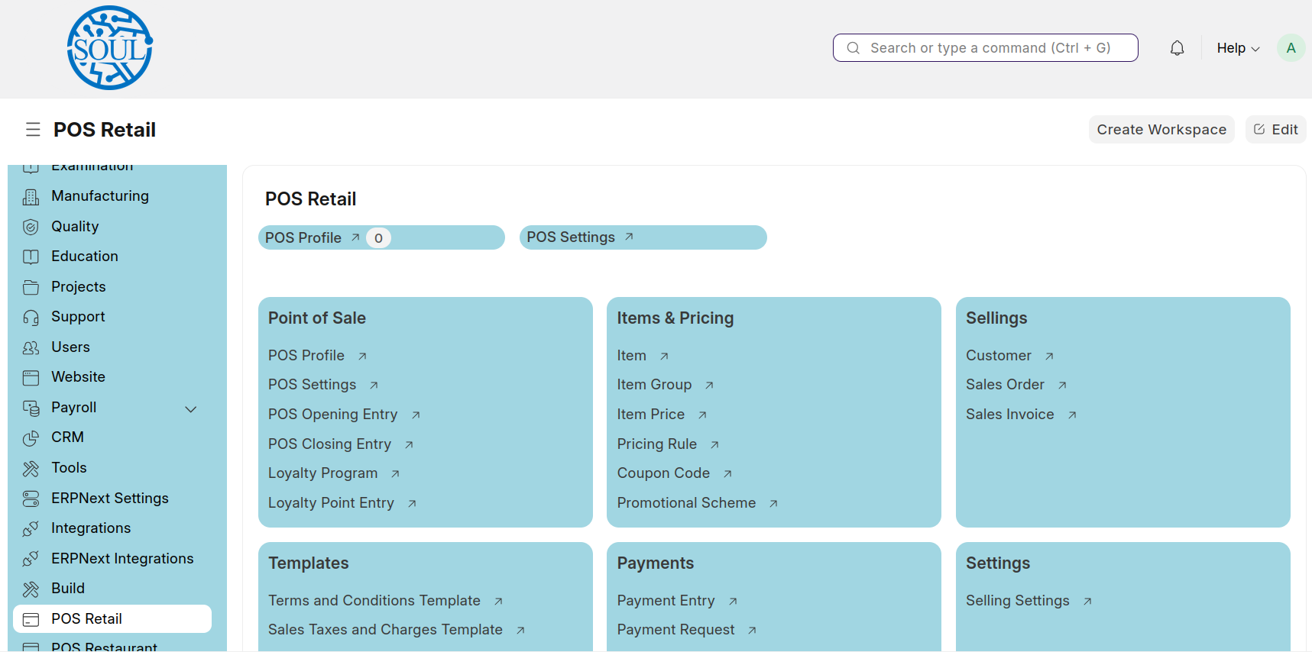This screenshot has height=652, width=1312.
Task: Click the arrow icon beside Loyalty Program
Action: coord(395,474)
